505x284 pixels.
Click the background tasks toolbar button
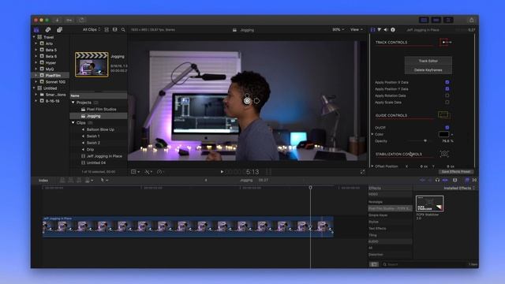click(82, 20)
